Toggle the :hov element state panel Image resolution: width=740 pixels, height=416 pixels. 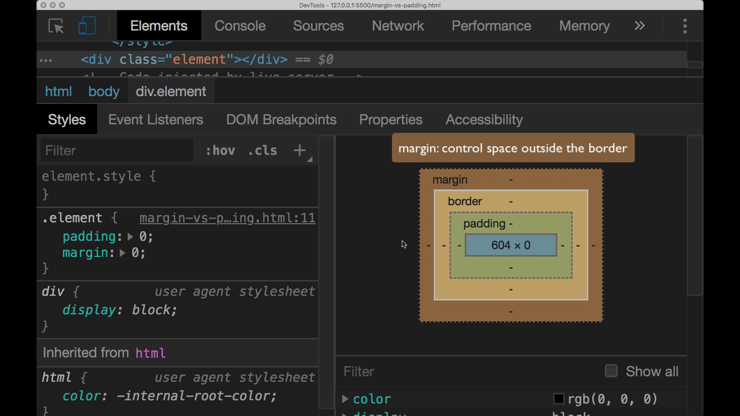(x=220, y=151)
